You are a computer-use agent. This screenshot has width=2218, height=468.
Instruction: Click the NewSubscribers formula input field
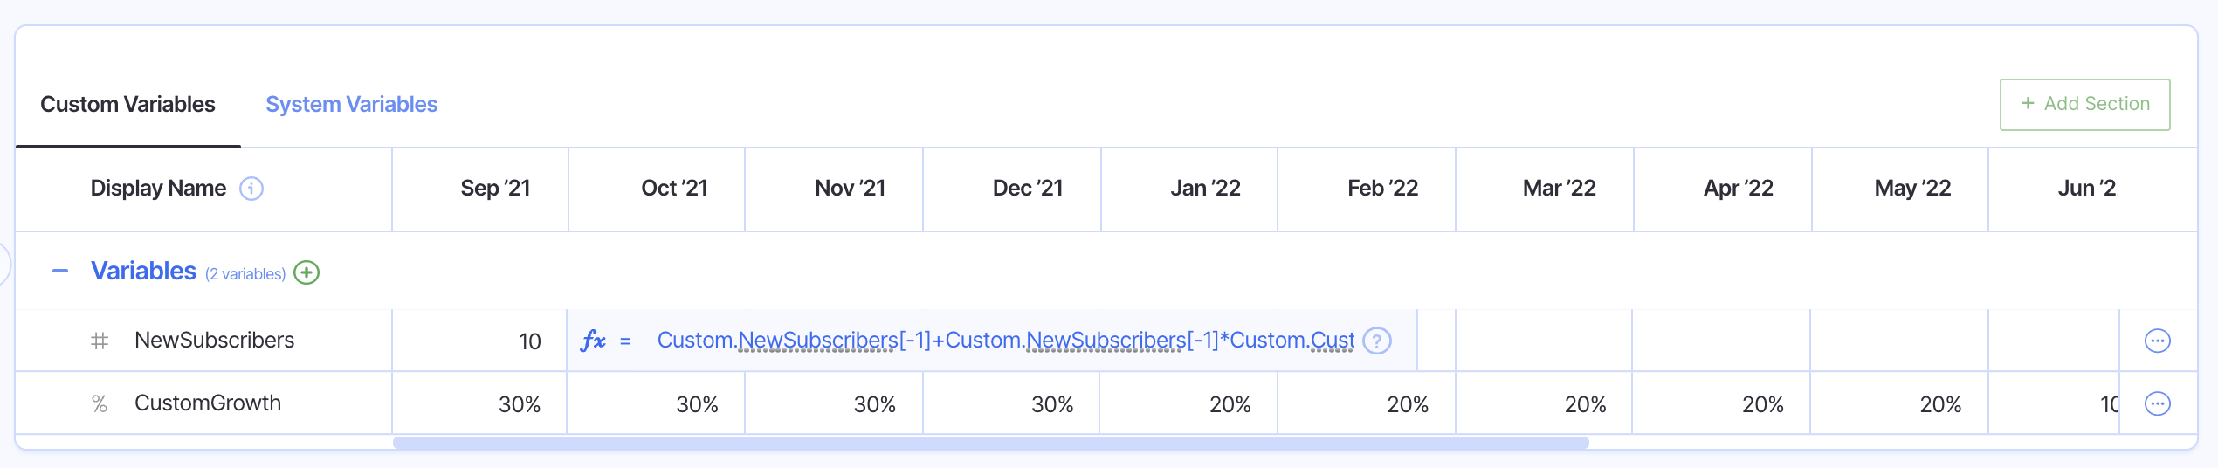click(x=1004, y=341)
